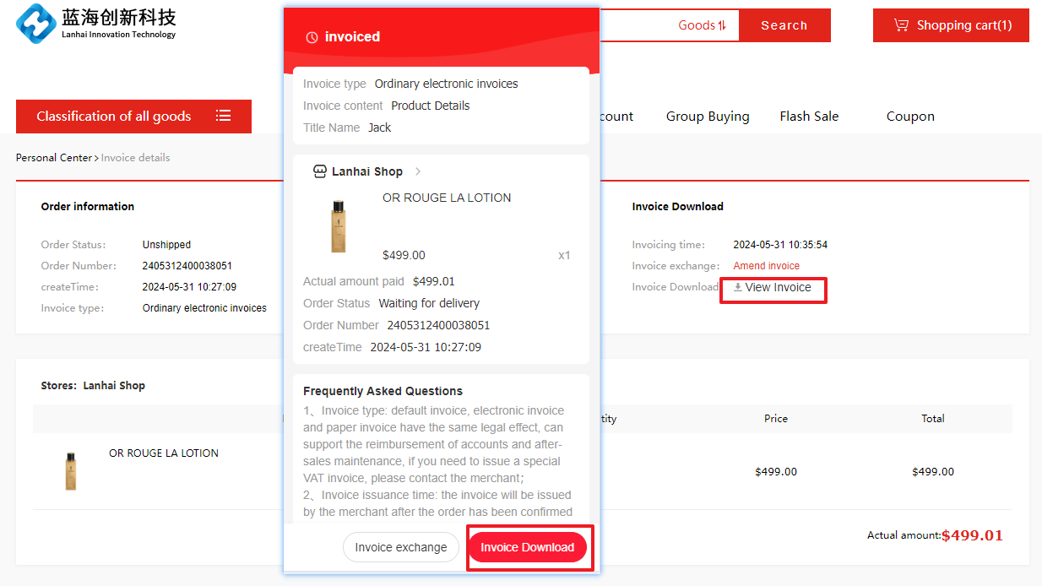
Task: Click the lotion thumbnail in the order table
Action: pyautogui.click(x=71, y=470)
